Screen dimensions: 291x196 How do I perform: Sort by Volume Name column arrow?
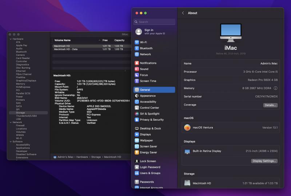(x=99, y=40)
